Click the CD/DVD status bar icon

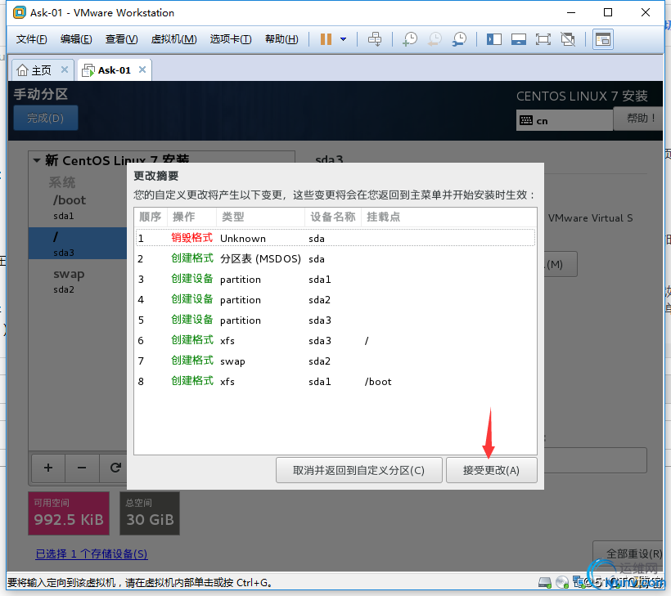point(562,582)
